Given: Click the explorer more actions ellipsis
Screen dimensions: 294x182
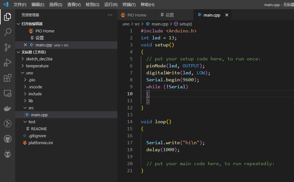Looking at the screenshot, I should pos(110,15).
